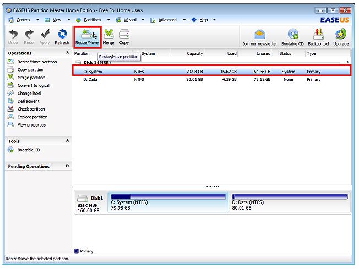Click the D: Data (NTFS) 80.01 GB label

[248, 205]
